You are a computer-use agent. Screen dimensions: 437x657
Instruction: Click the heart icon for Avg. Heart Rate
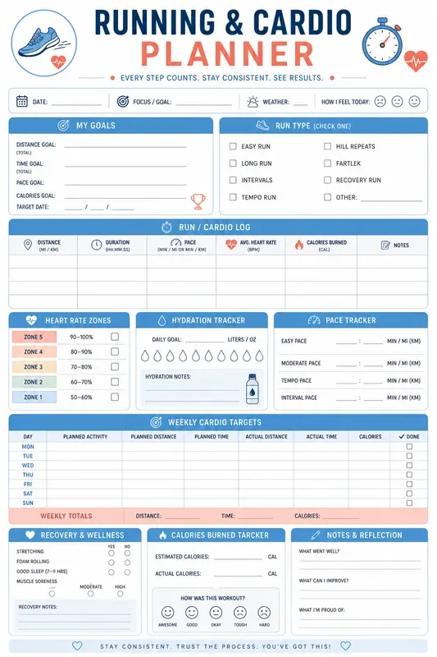231,244
